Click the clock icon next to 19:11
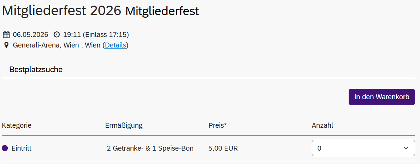 (x=57, y=34)
